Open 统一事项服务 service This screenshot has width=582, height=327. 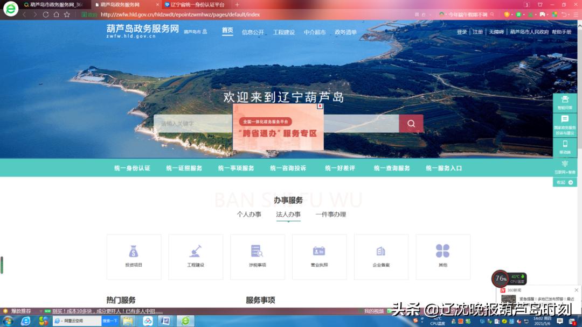tap(236, 168)
